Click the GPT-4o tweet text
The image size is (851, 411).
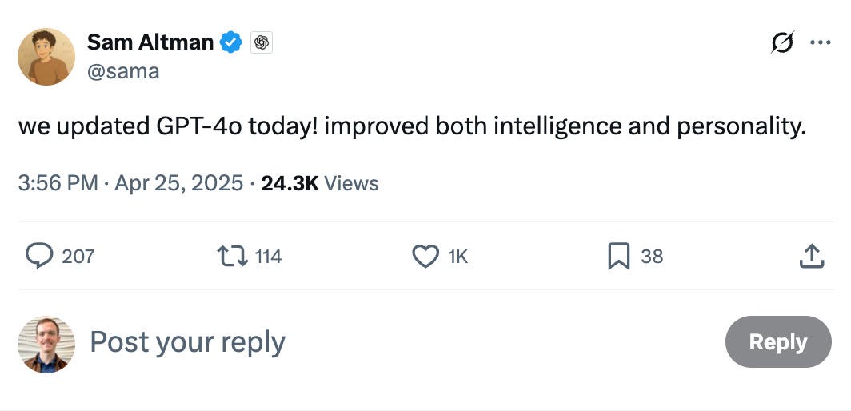pos(413,126)
